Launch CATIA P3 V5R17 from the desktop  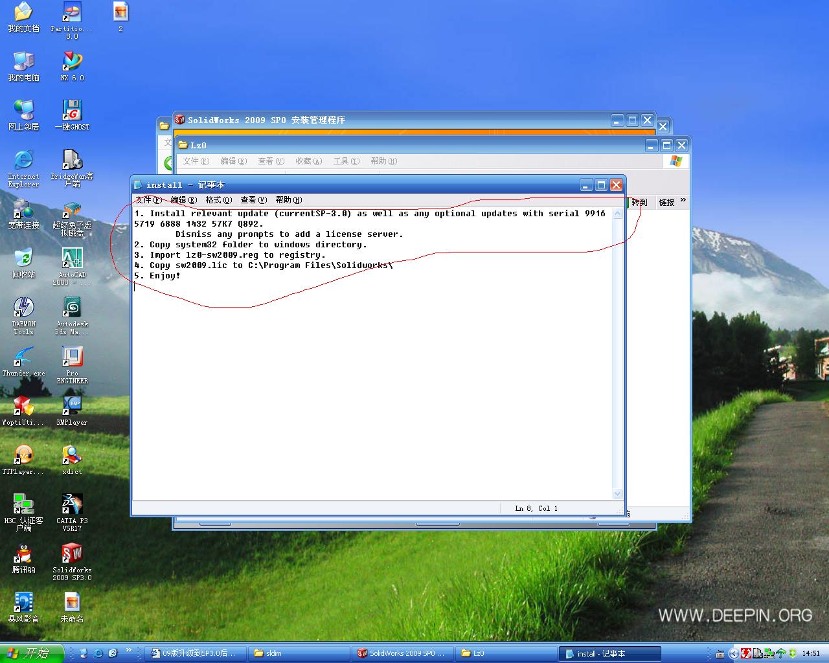(72, 513)
